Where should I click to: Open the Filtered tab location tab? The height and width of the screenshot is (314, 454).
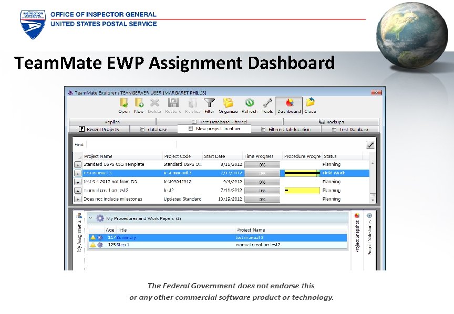point(286,129)
